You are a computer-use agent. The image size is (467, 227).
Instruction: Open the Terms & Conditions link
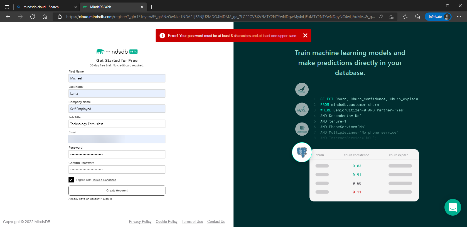[104, 180]
